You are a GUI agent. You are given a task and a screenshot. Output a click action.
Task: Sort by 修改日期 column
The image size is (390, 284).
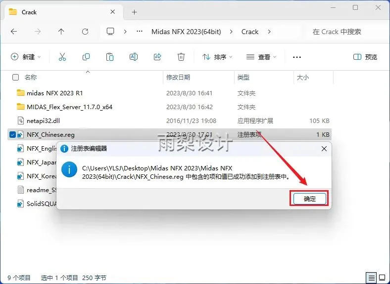[178, 78]
